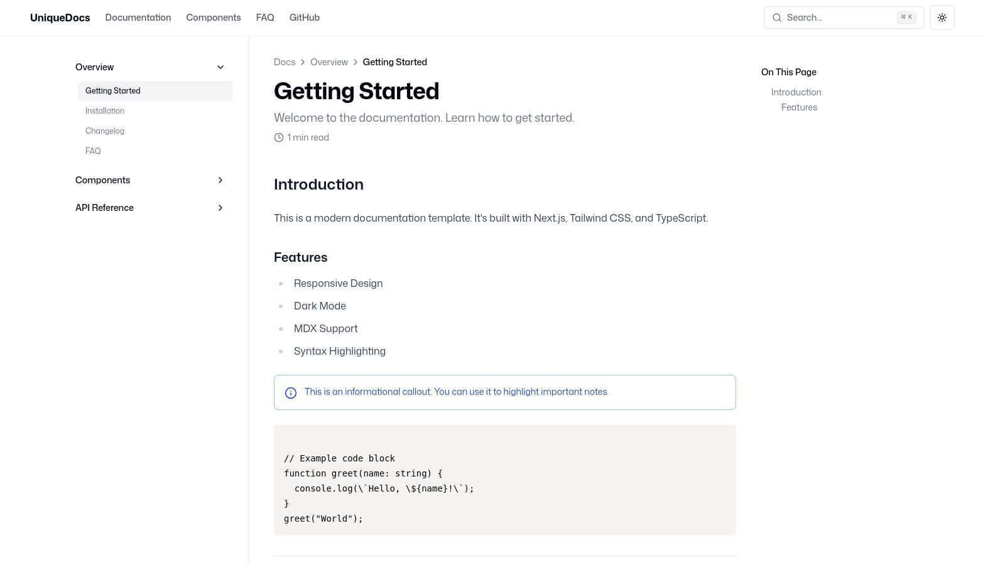
Task: Select Installation in the sidebar
Action: (105, 111)
